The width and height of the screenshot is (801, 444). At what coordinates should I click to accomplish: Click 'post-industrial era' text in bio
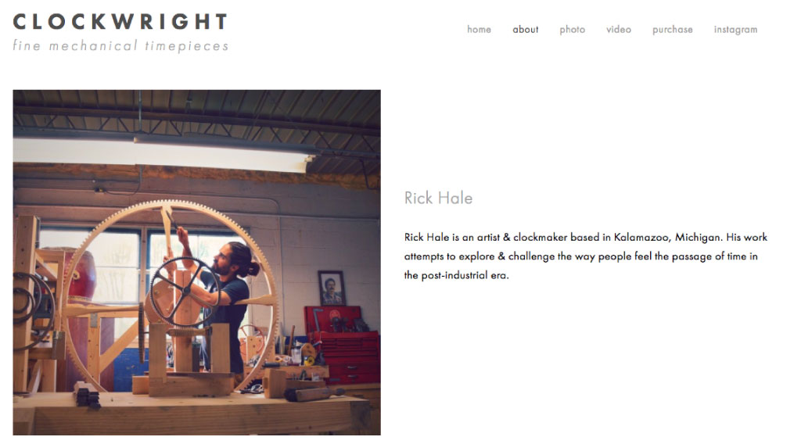pyautogui.click(x=465, y=275)
